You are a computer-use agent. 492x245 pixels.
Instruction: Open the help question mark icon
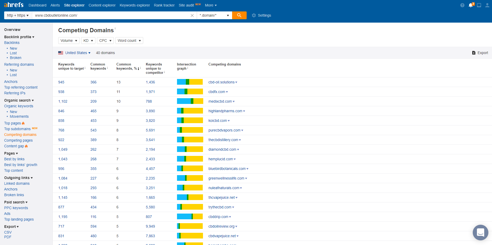[x=462, y=5]
